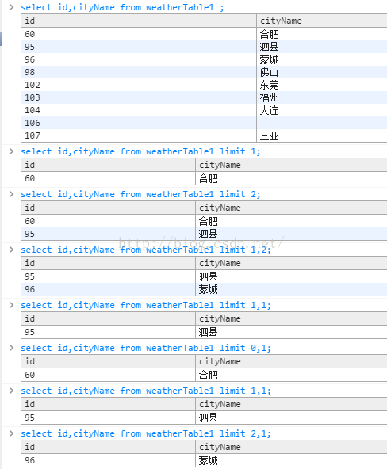Click '合肥' in the 'limit 1;' results

(x=291, y=178)
